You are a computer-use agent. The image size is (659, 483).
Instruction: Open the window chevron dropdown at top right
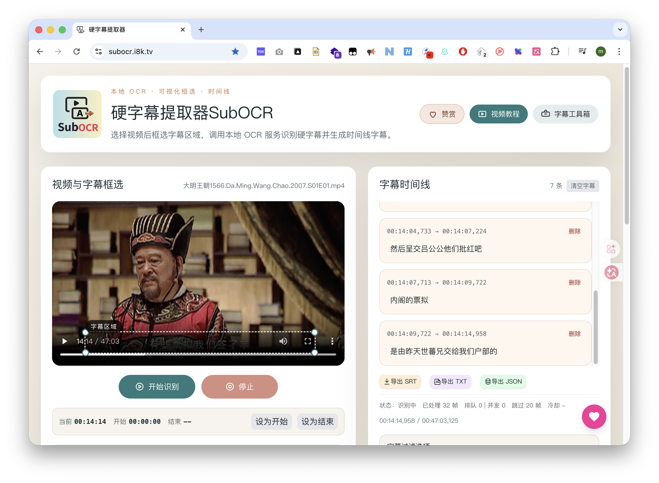(620, 30)
